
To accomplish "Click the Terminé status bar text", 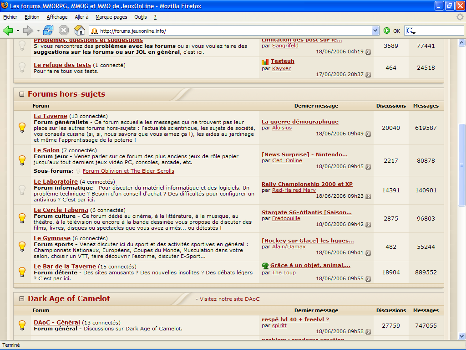I will 11,345.
